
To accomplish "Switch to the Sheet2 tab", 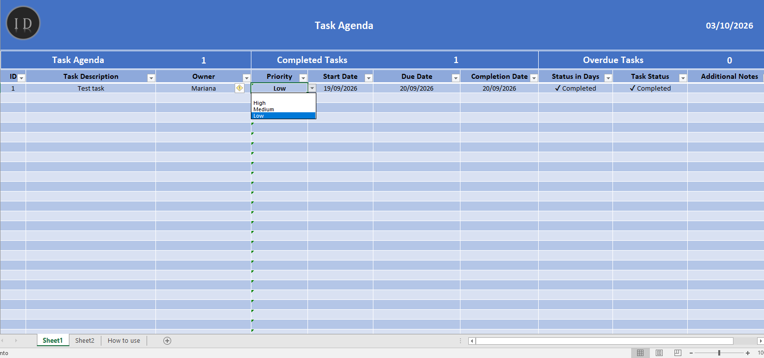I will click(85, 340).
